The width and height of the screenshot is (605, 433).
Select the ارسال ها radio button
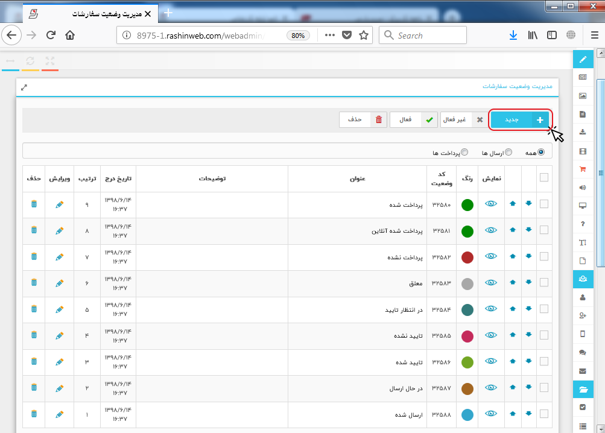point(508,153)
